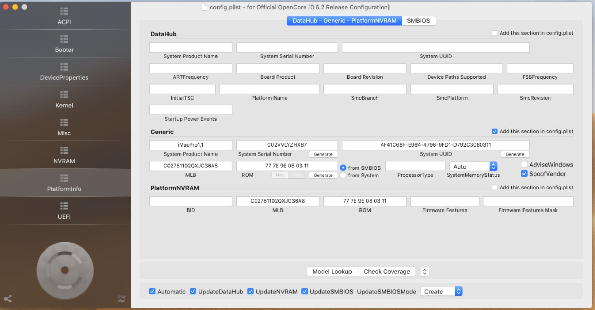Click the DataHub System Product Name field
This screenshot has width=595, height=310.
pos(191,47)
